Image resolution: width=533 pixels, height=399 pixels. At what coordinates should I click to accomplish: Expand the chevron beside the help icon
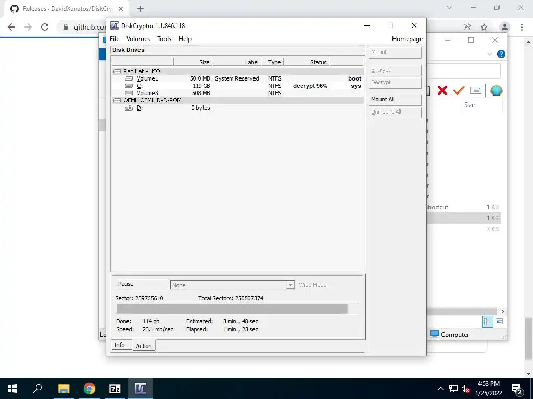pyautogui.click(x=490, y=54)
